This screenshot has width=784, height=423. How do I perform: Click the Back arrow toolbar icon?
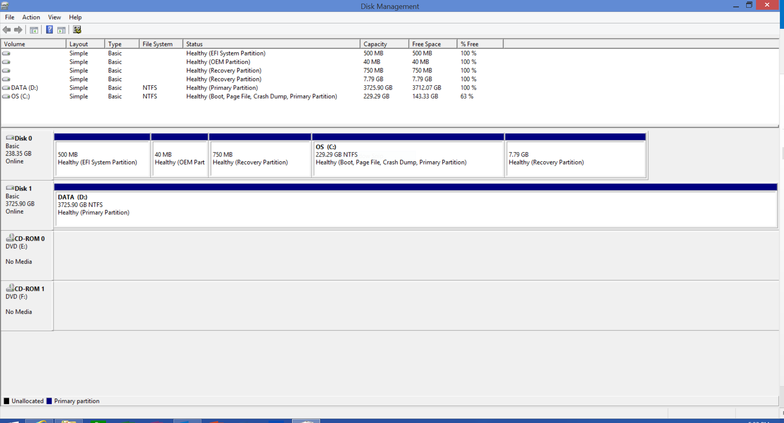click(x=6, y=30)
